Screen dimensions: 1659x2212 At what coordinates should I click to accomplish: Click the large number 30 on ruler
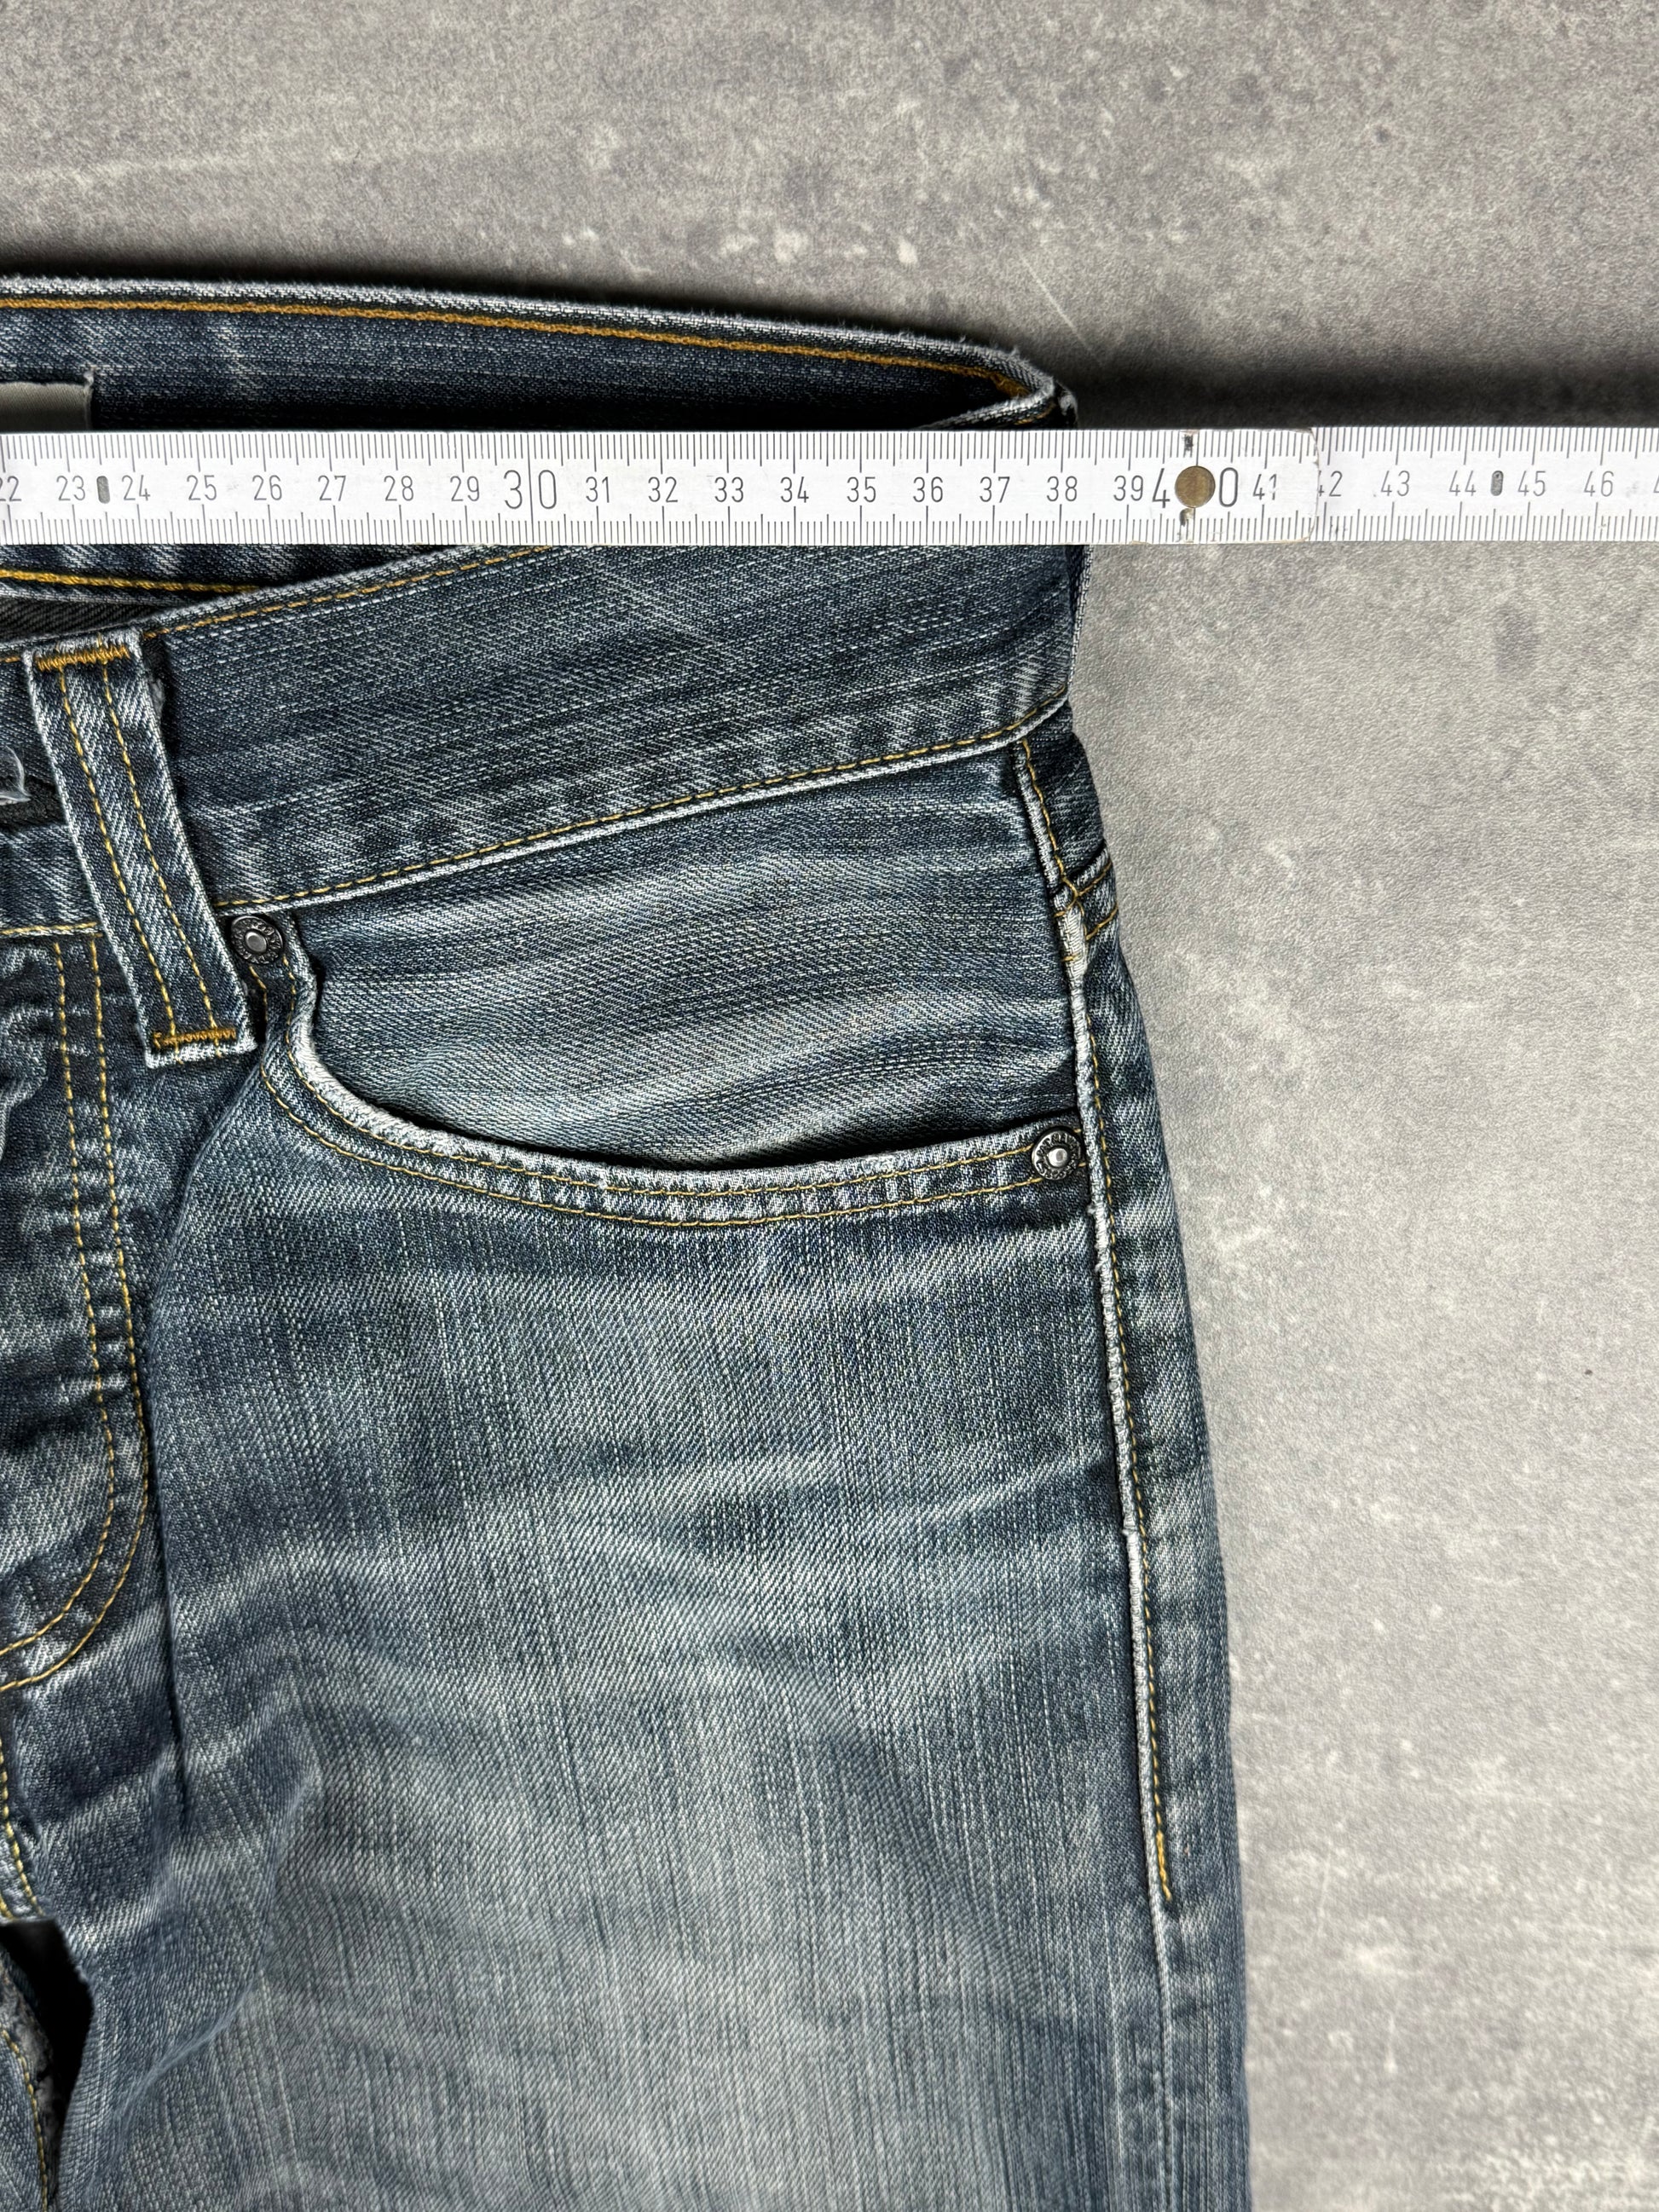[x=531, y=490]
